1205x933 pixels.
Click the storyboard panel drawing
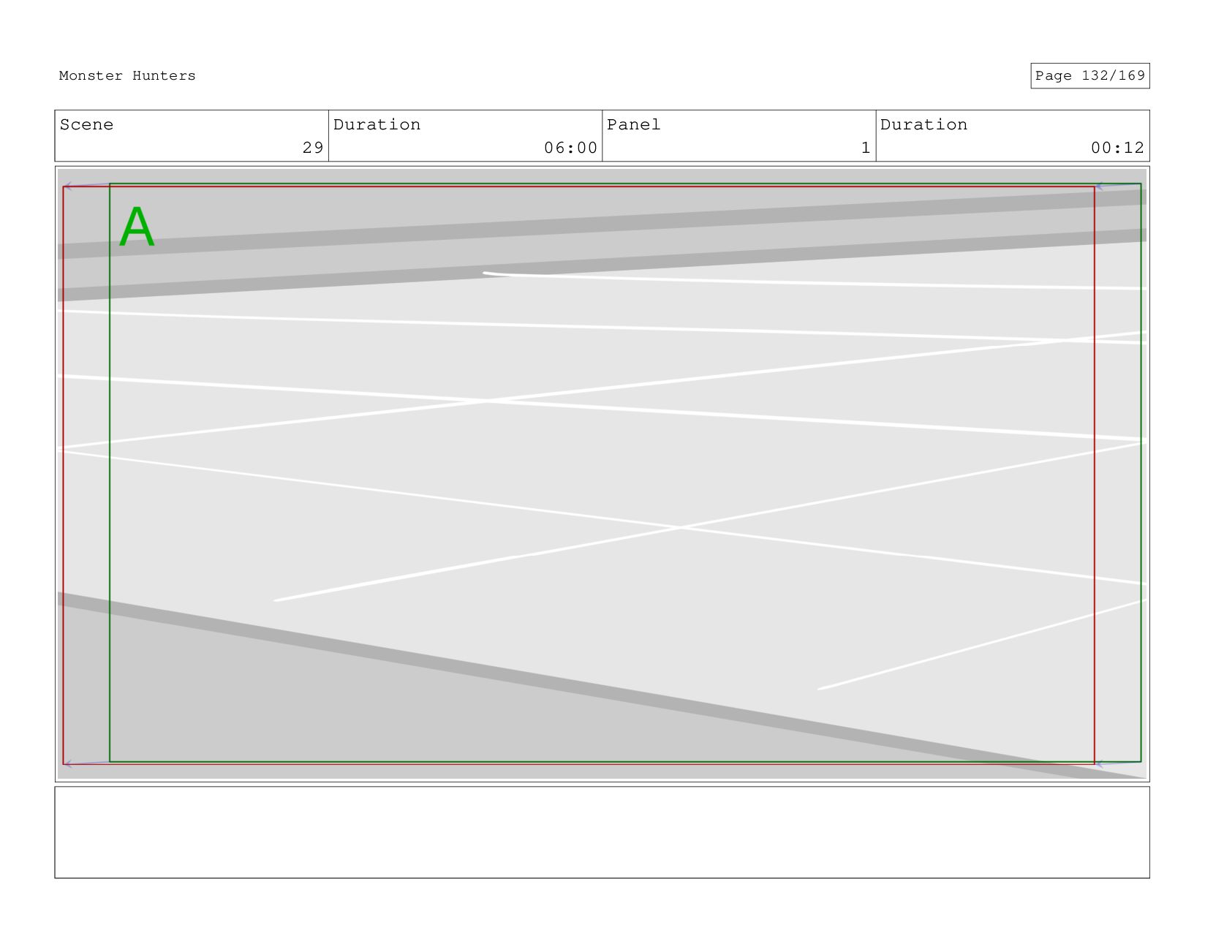point(602,474)
